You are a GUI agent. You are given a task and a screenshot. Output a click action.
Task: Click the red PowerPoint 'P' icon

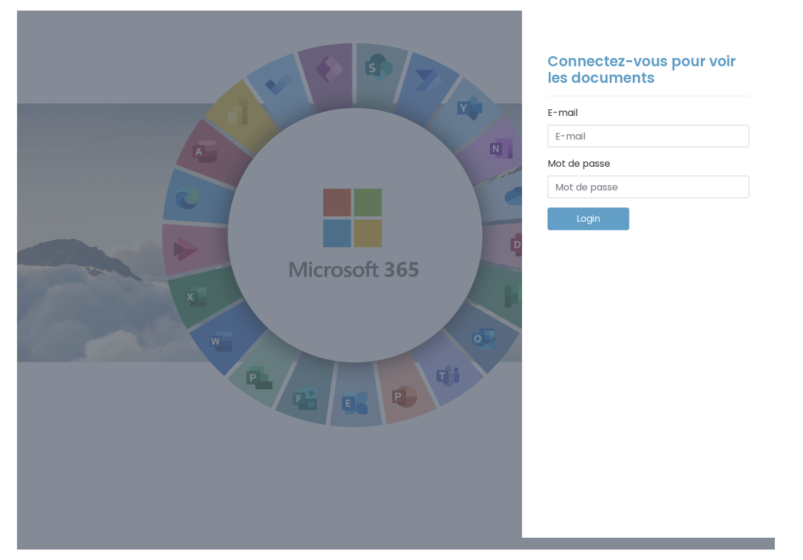coord(404,396)
